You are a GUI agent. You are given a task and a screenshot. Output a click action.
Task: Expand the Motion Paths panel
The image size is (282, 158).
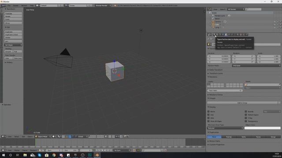click(x=215, y=141)
